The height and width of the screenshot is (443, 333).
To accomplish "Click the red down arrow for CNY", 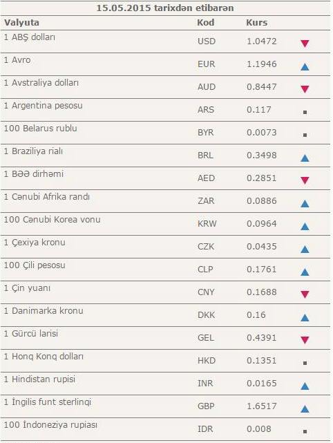I will pos(305,294).
